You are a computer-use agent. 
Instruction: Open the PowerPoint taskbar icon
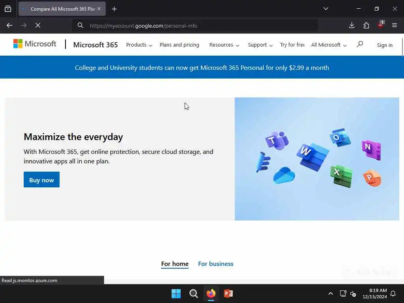228,294
